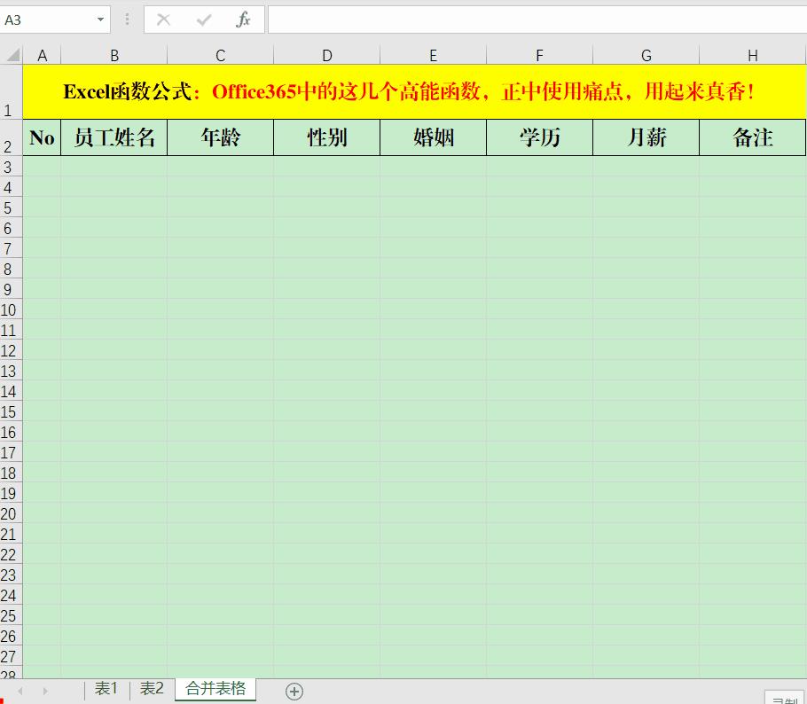Select row 27 header
The width and height of the screenshot is (807, 704).
(11, 656)
